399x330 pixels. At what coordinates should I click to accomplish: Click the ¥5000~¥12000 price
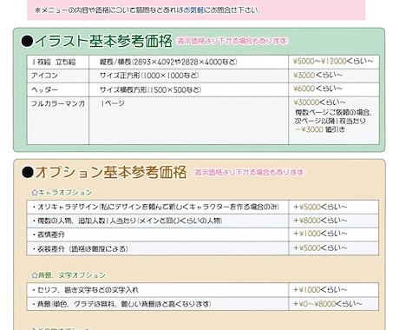tap(333, 61)
